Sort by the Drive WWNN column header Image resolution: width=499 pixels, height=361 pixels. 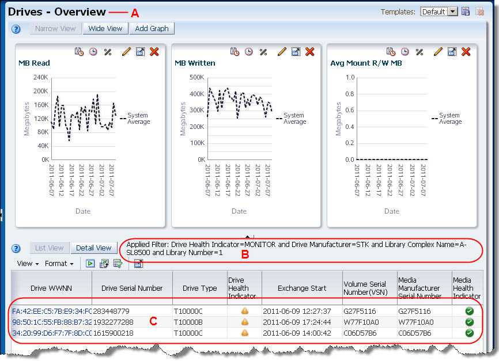[51, 288]
